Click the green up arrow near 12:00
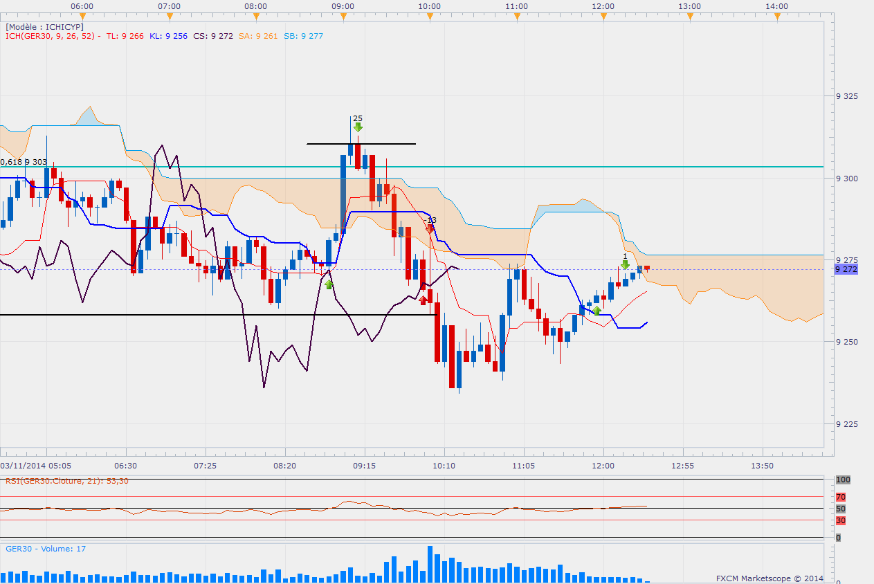The image size is (874, 584). [597, 311]
